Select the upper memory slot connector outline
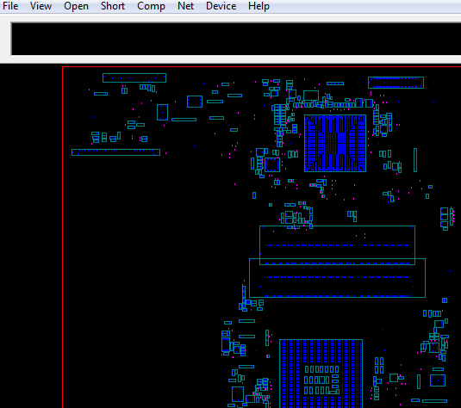This screenshot has width=461, height=408. (x=337, y=245)
